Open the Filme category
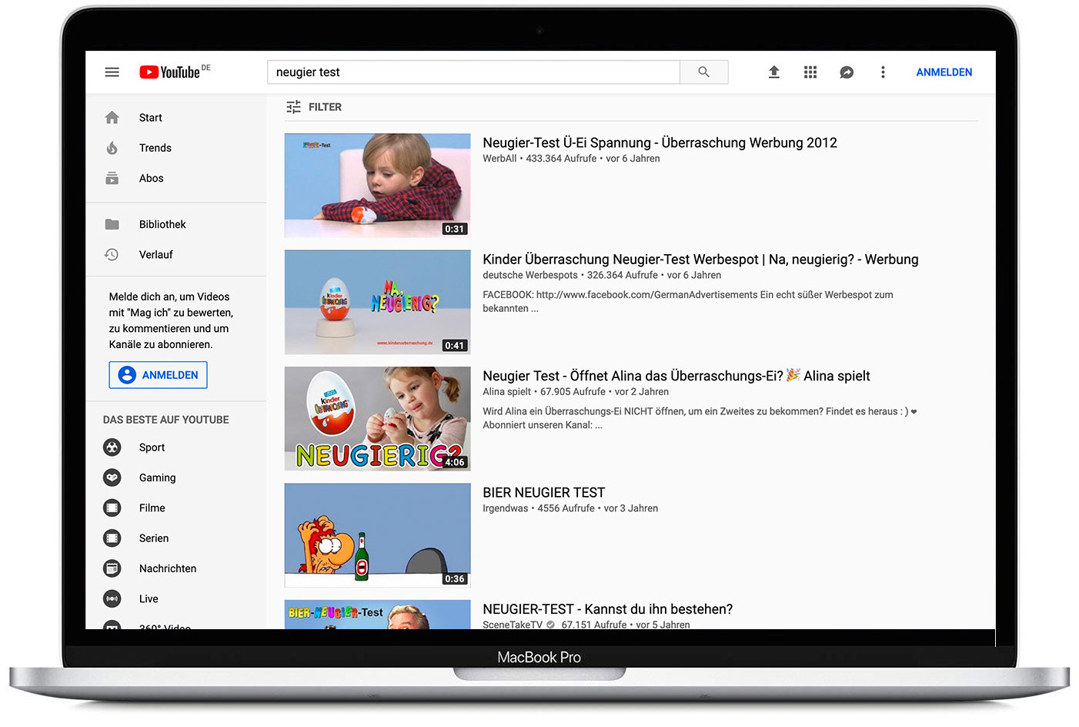This screenshot has height=727, width=1079. point(152,508)
